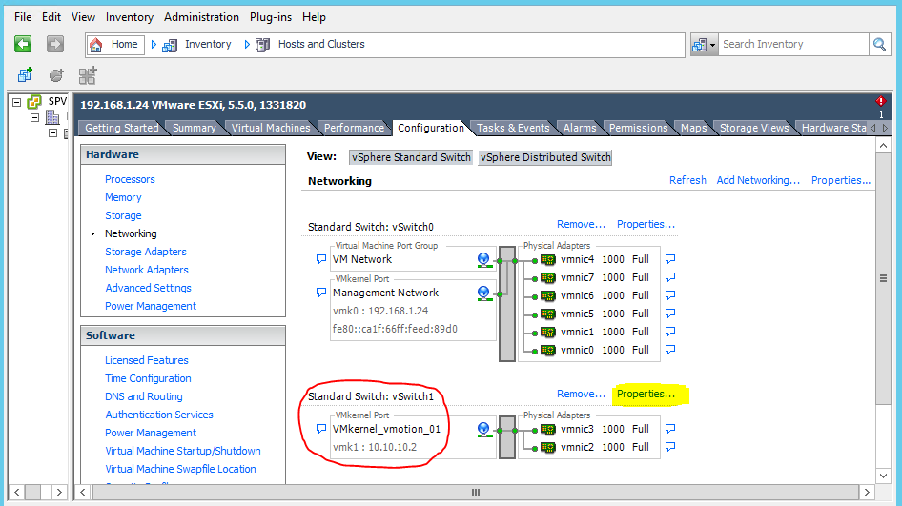Switch to the Summary tab

[194, 128]
